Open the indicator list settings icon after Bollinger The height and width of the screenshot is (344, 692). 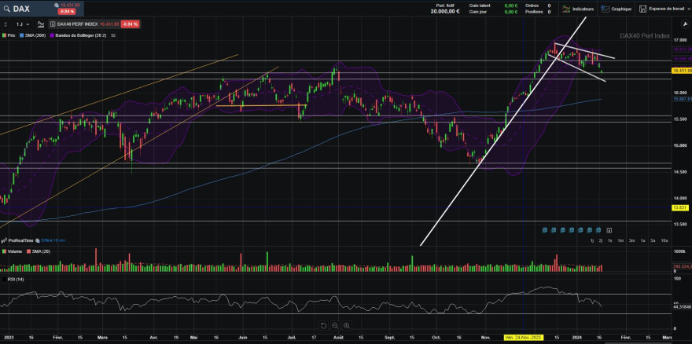click(x=114, y=35)
